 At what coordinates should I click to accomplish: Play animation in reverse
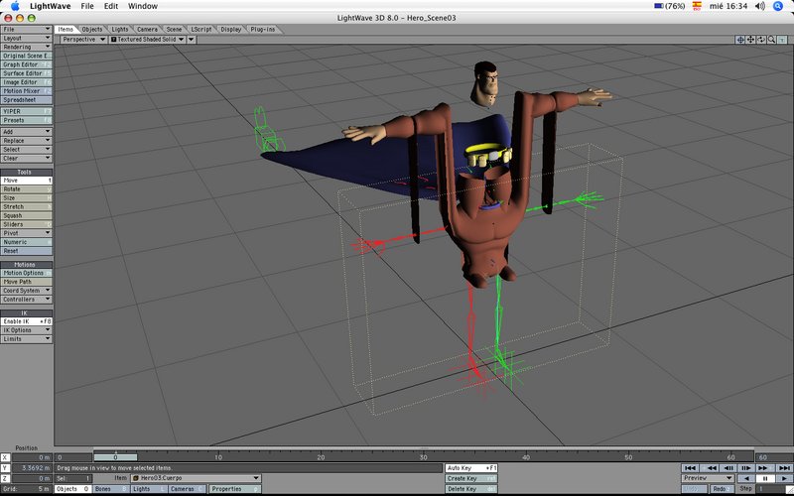click(x=746, y=478)
